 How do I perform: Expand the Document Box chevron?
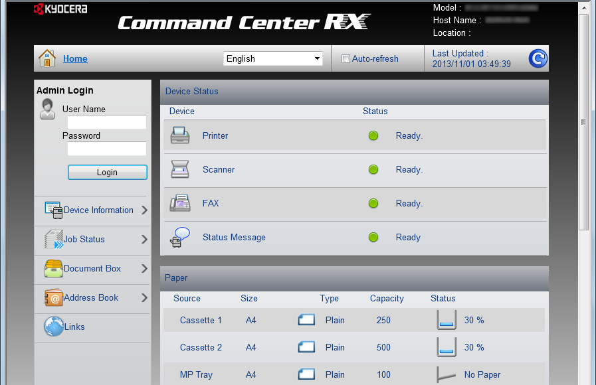pyautogui.click(x=144, y=268)
